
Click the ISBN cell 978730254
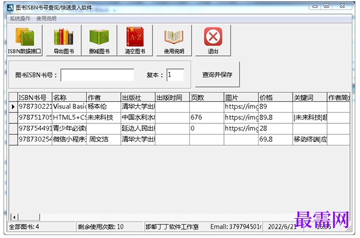(35, 140)
